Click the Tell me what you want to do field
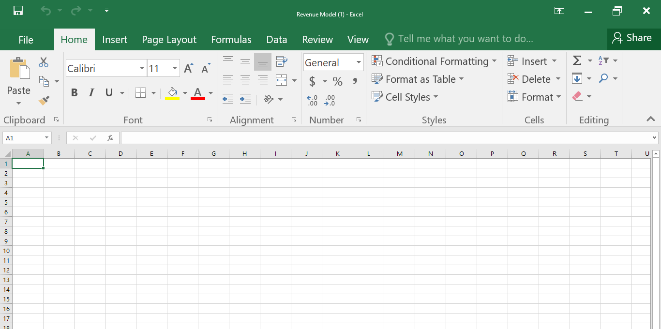This screenshot has width=661, height=329. [x=459, y=39]
